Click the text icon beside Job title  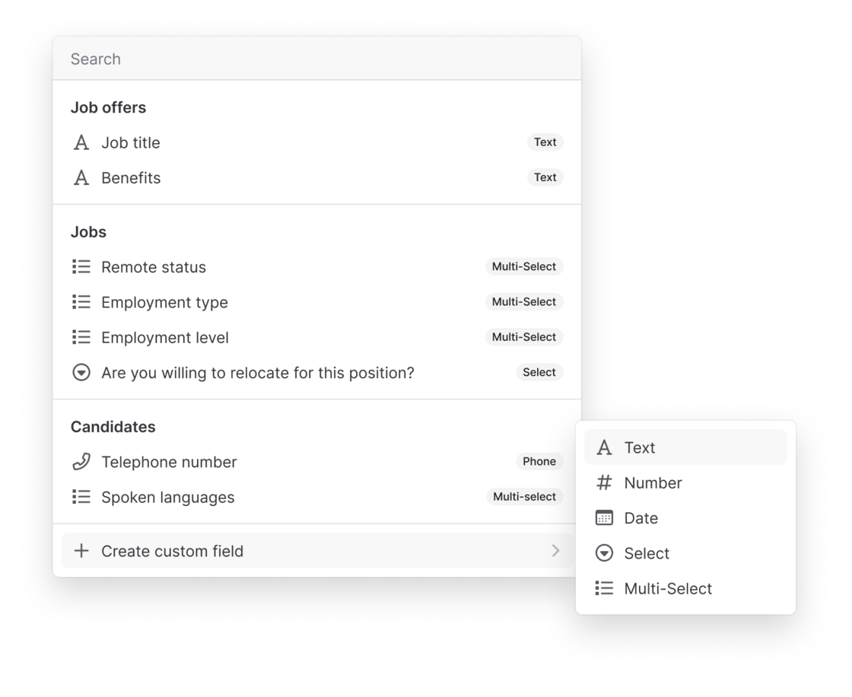pos(81,143)
